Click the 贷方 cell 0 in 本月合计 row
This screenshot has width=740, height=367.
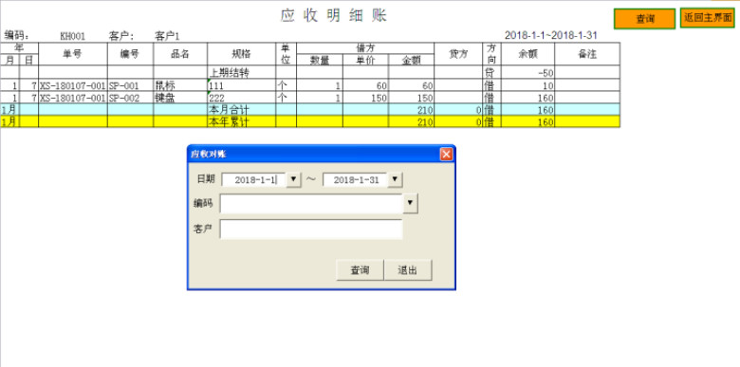pos(458,110)
